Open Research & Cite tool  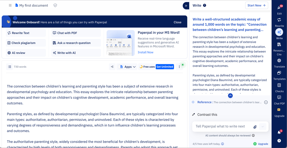tap(279, 49)
